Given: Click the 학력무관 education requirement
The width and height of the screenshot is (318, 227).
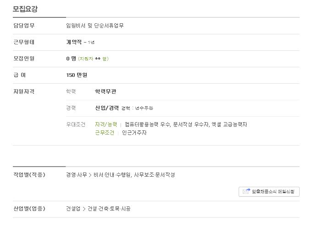Looking at the screenshot, I should click(106, 92).
